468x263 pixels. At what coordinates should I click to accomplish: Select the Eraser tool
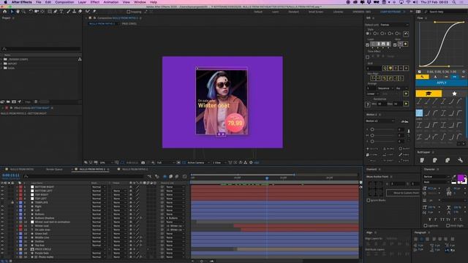click(x=80, y=12)
